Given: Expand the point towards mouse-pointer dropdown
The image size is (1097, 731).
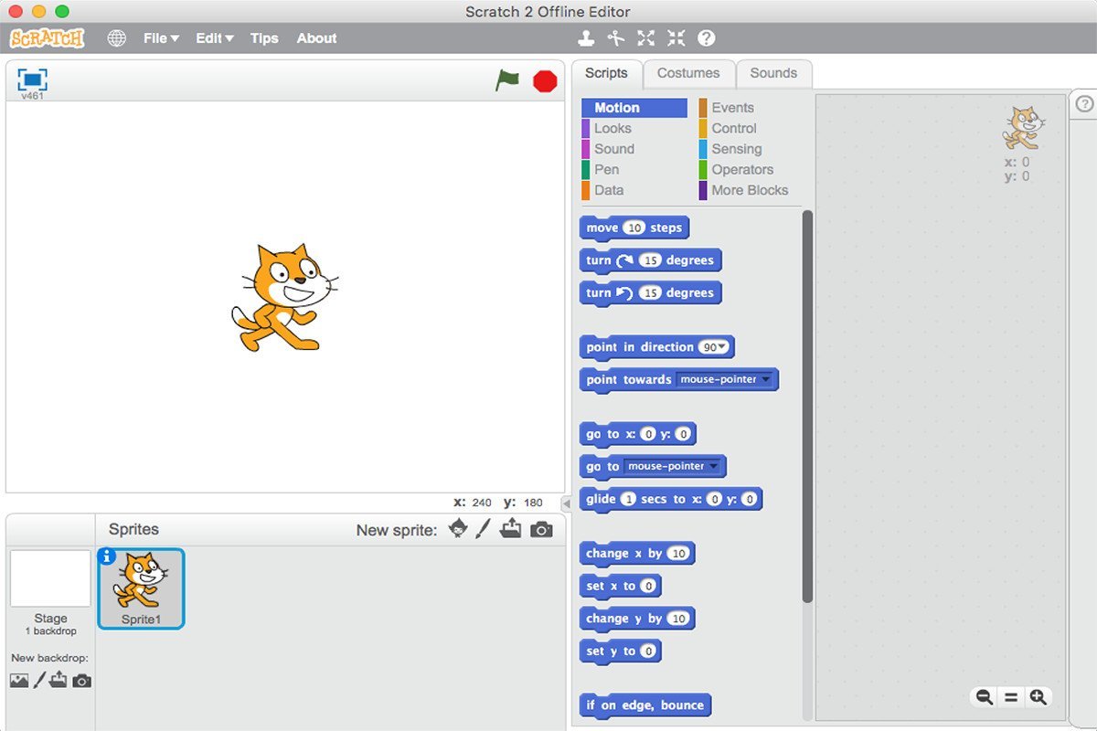Looking at the screenshot, I should coord(765,379).
